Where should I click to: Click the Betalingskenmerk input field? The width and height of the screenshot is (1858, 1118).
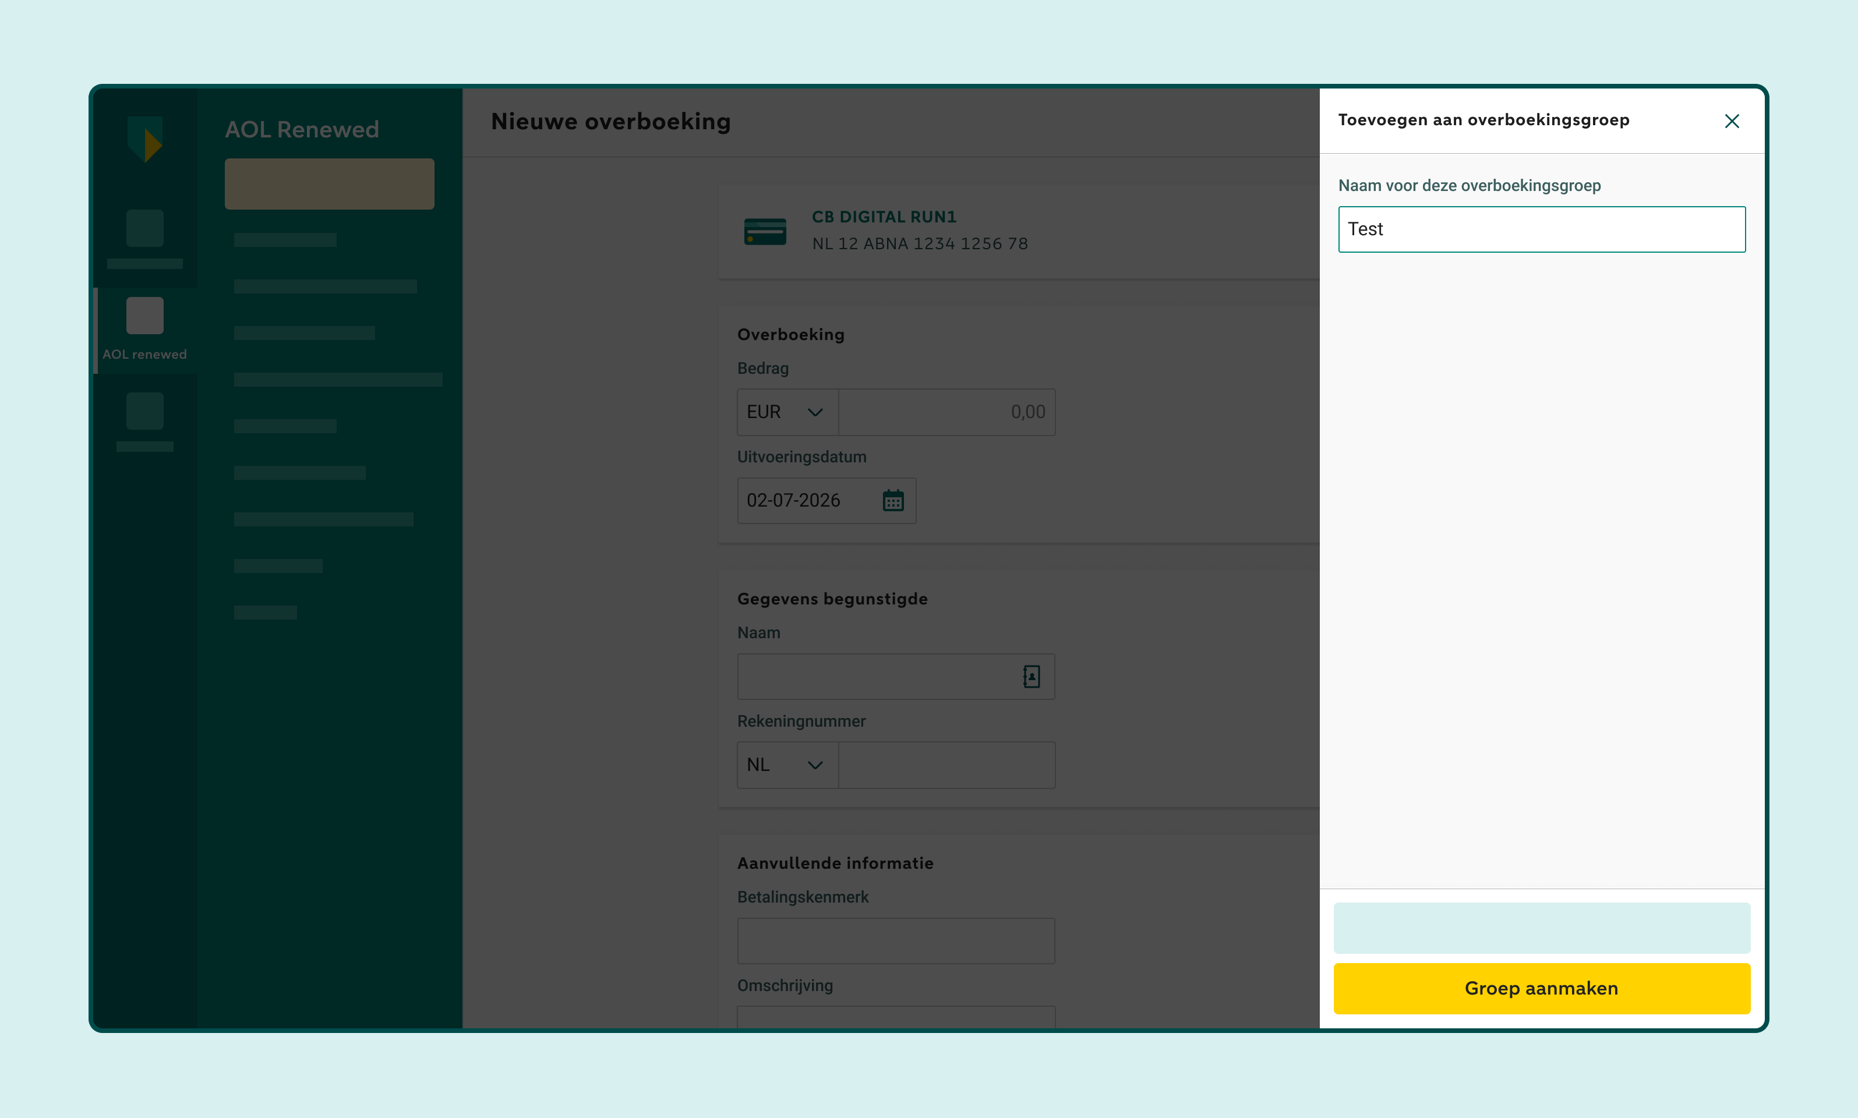point(896,940)
